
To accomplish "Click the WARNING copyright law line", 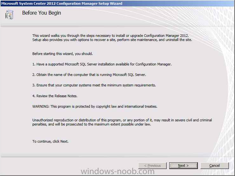I will (95, 106).
